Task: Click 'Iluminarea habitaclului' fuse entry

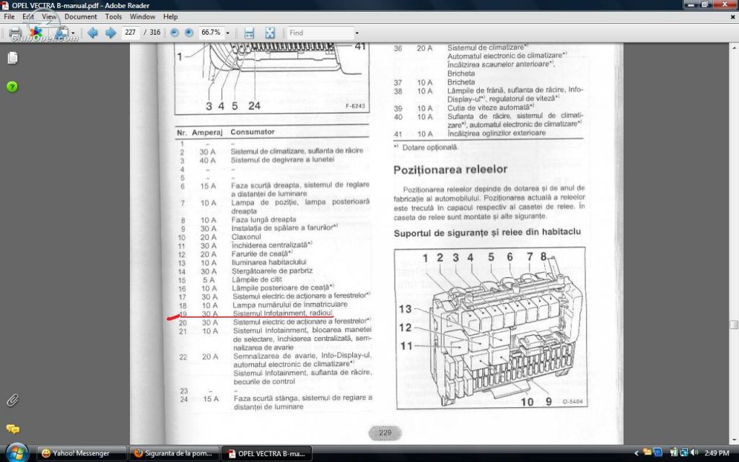Action: point(268,262)
